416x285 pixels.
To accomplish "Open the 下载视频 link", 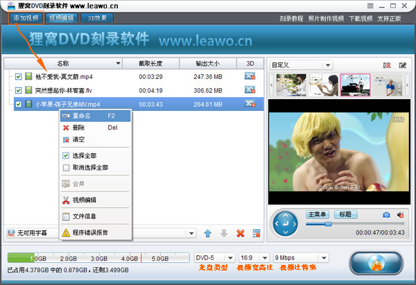I will [x=361, y=19].
